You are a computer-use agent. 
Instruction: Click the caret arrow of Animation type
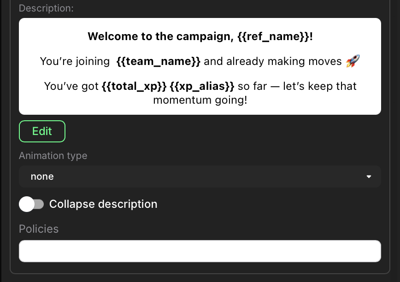(x=368, y=176)
